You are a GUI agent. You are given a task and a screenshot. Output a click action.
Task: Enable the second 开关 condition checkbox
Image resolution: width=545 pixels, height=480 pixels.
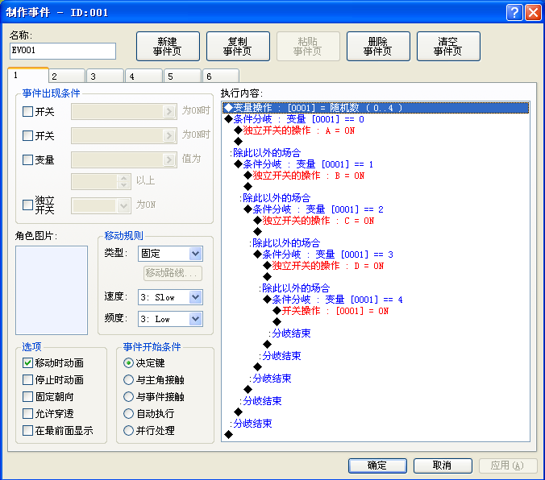27,135
